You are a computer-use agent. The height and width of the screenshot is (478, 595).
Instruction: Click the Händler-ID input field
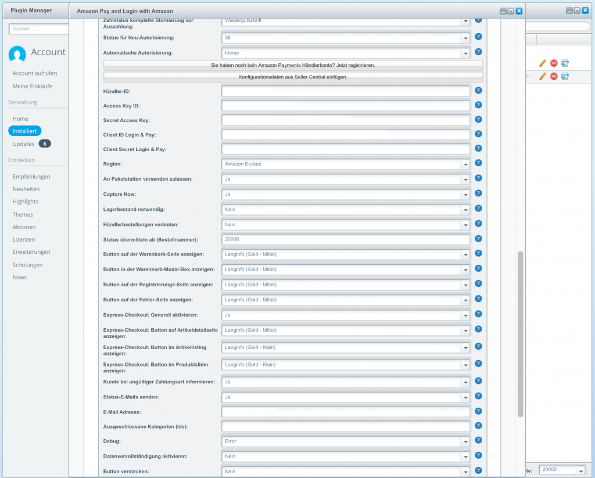(346, 91)
